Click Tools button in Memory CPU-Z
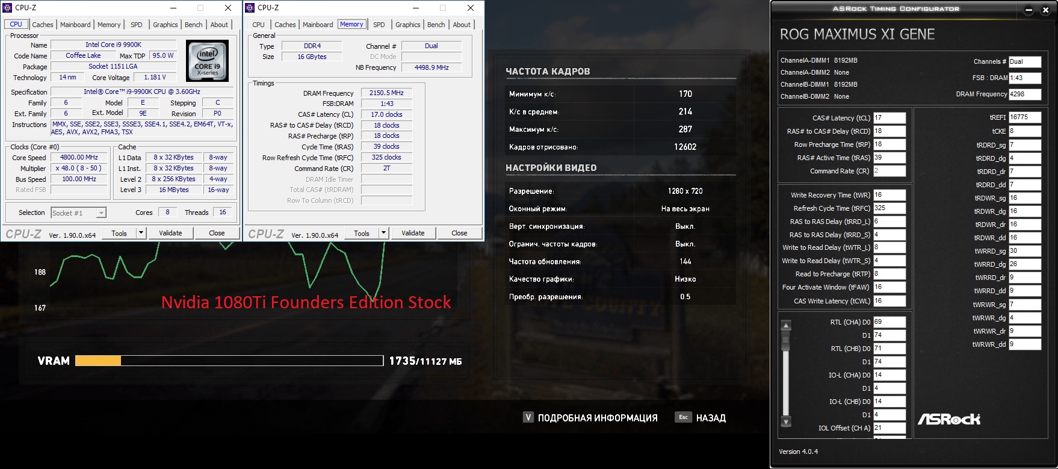The height and width of the screenshot is (469, 1058). (x=362, y=233)
